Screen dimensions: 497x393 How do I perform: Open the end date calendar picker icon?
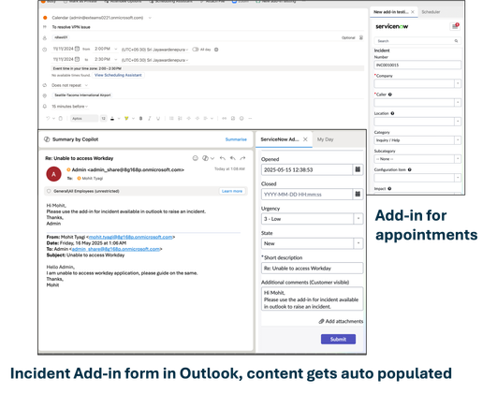tap(77, 59)
